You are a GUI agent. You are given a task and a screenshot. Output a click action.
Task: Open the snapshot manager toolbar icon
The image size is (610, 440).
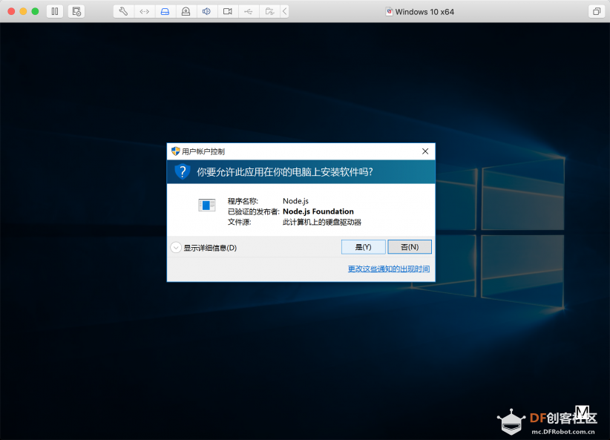coord(76,11)
